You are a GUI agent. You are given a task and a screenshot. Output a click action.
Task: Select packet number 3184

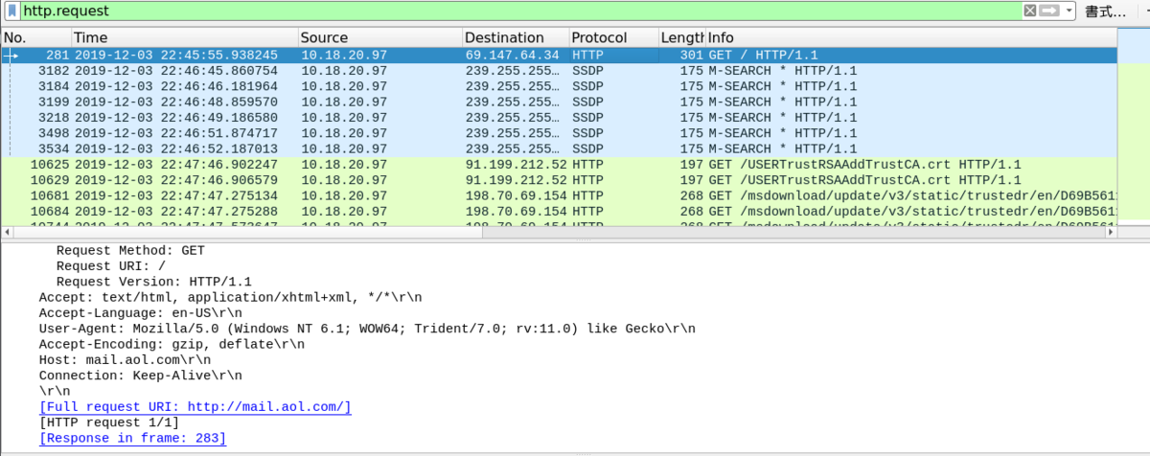[x=559, y=86]
